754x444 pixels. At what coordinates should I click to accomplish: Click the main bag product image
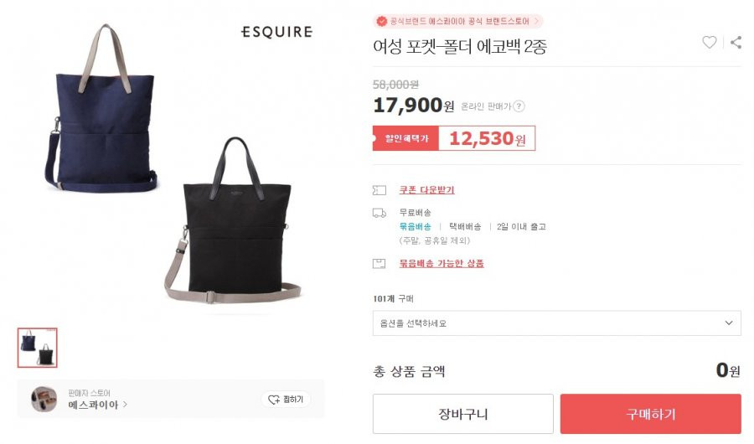tap(171, 166)
